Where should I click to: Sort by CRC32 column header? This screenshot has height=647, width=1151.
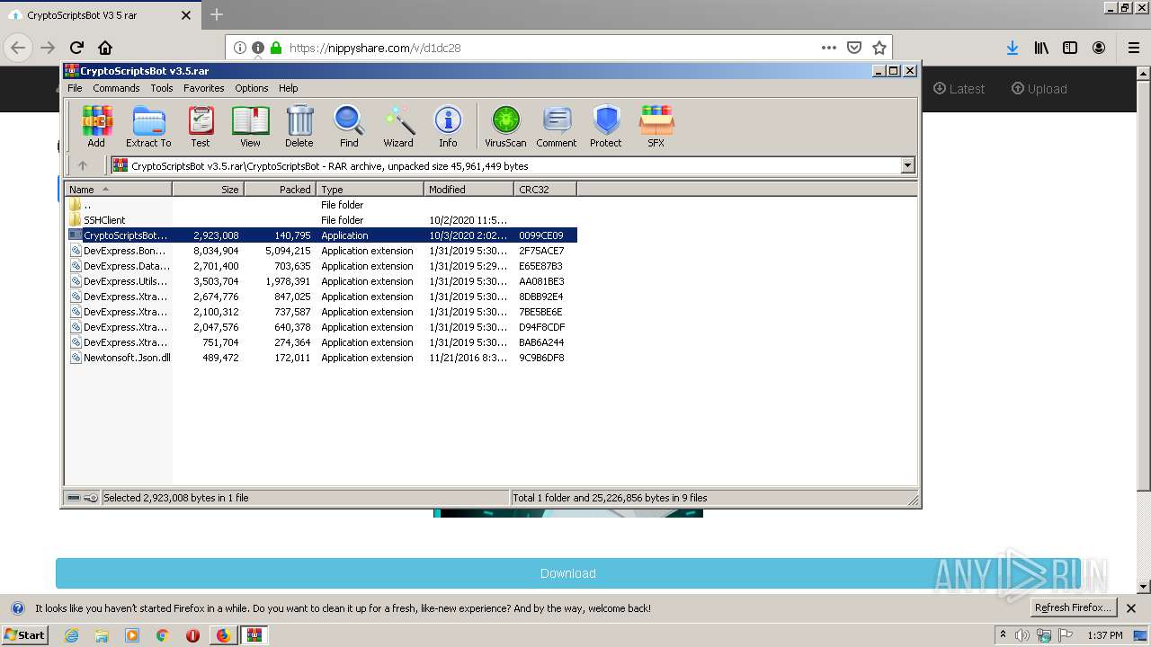pyautogui.click(x=545, y=190)
